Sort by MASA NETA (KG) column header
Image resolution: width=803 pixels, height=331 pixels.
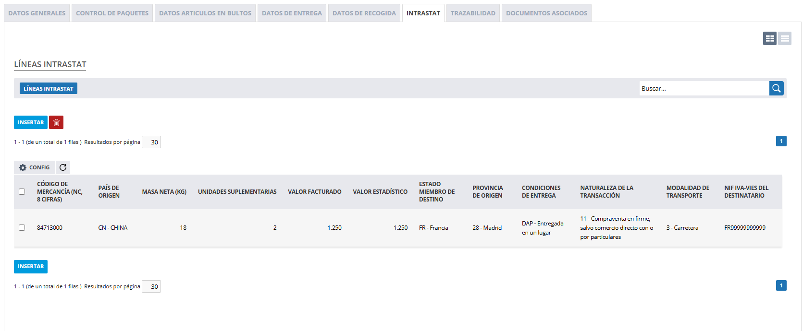[164, 192]
